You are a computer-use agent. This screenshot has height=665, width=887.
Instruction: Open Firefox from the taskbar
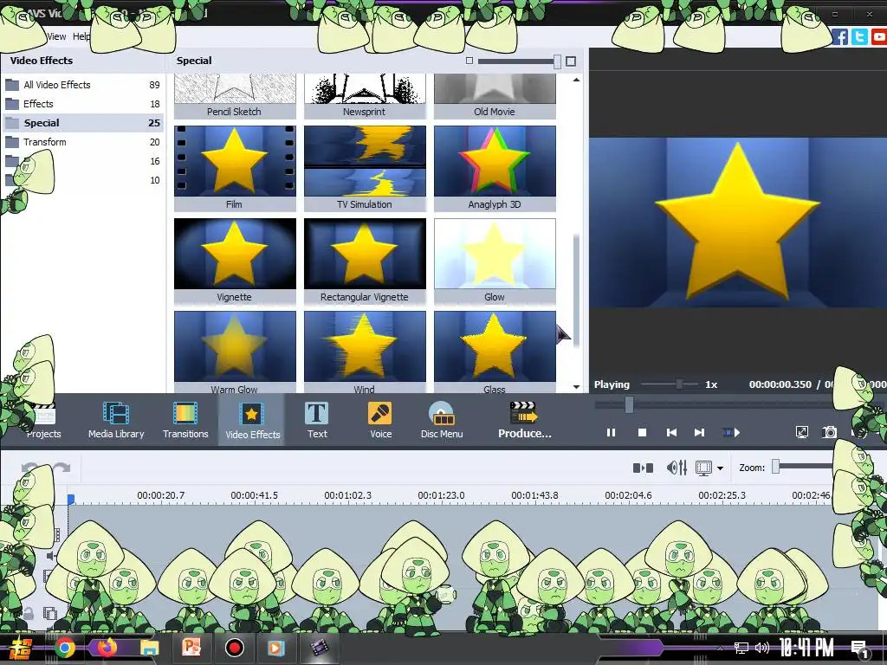pos(107,648)
